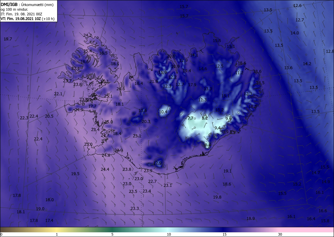334x237 pixels.
Task: Click the map value 9.4
Action: coord(217,128)
